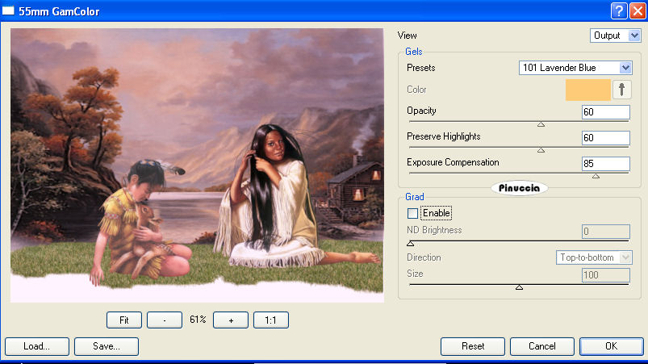
Task: Click the preview image
Action: click(x=197, y=165)
